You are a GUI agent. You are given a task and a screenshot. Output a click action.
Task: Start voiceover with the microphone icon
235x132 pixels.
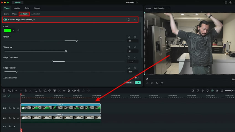coord(203,91)
